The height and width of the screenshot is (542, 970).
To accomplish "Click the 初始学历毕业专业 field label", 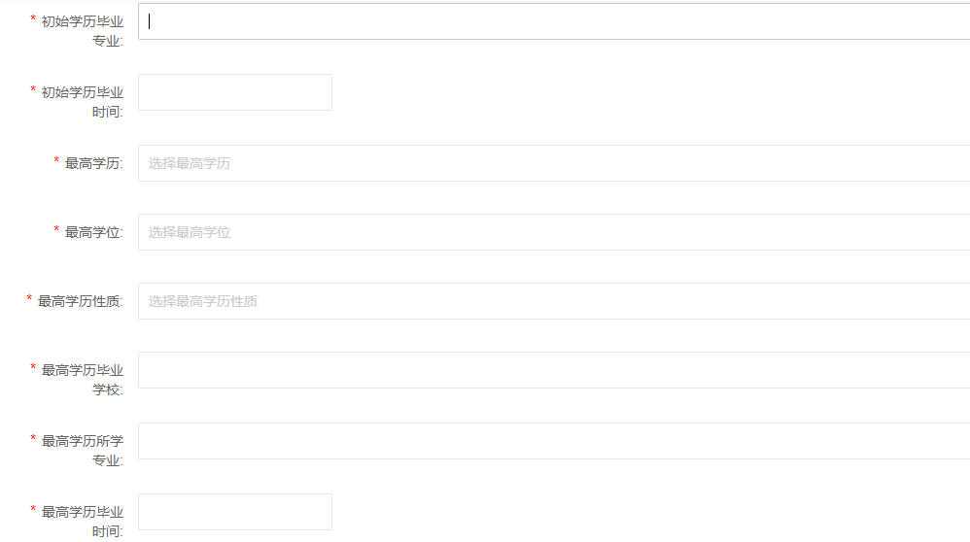I will [83, 30].
